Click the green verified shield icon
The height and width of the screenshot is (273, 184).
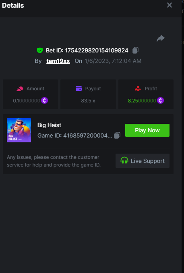(x=40, y=50)
